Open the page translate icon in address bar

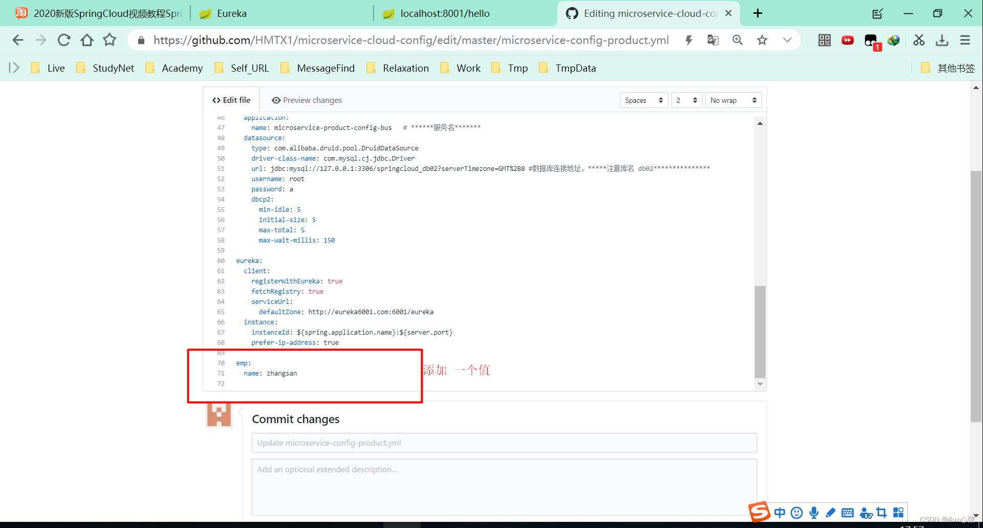click(x=713, y=40)
